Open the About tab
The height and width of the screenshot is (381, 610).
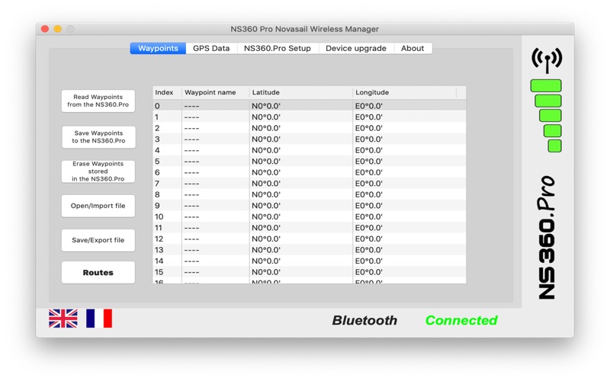(x=413, y=48)
